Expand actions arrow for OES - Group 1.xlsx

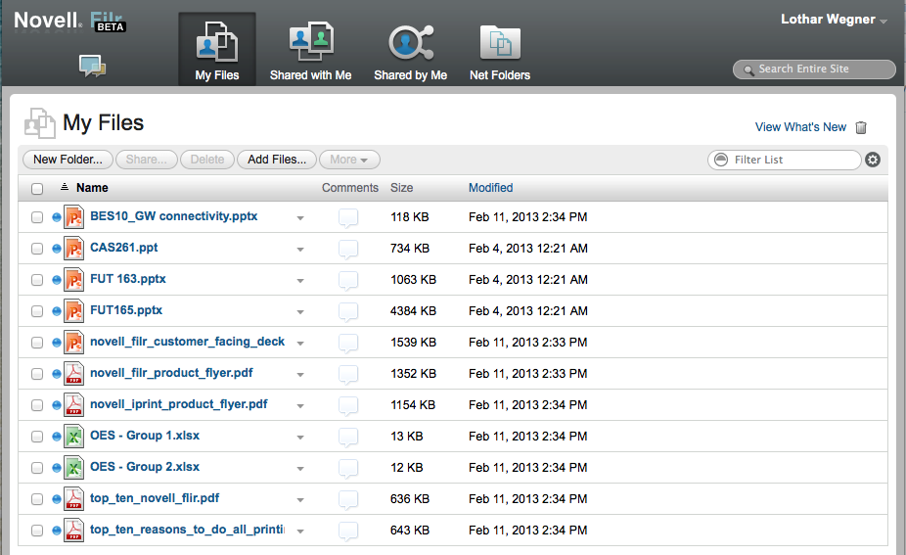click(x=300, y=438)
